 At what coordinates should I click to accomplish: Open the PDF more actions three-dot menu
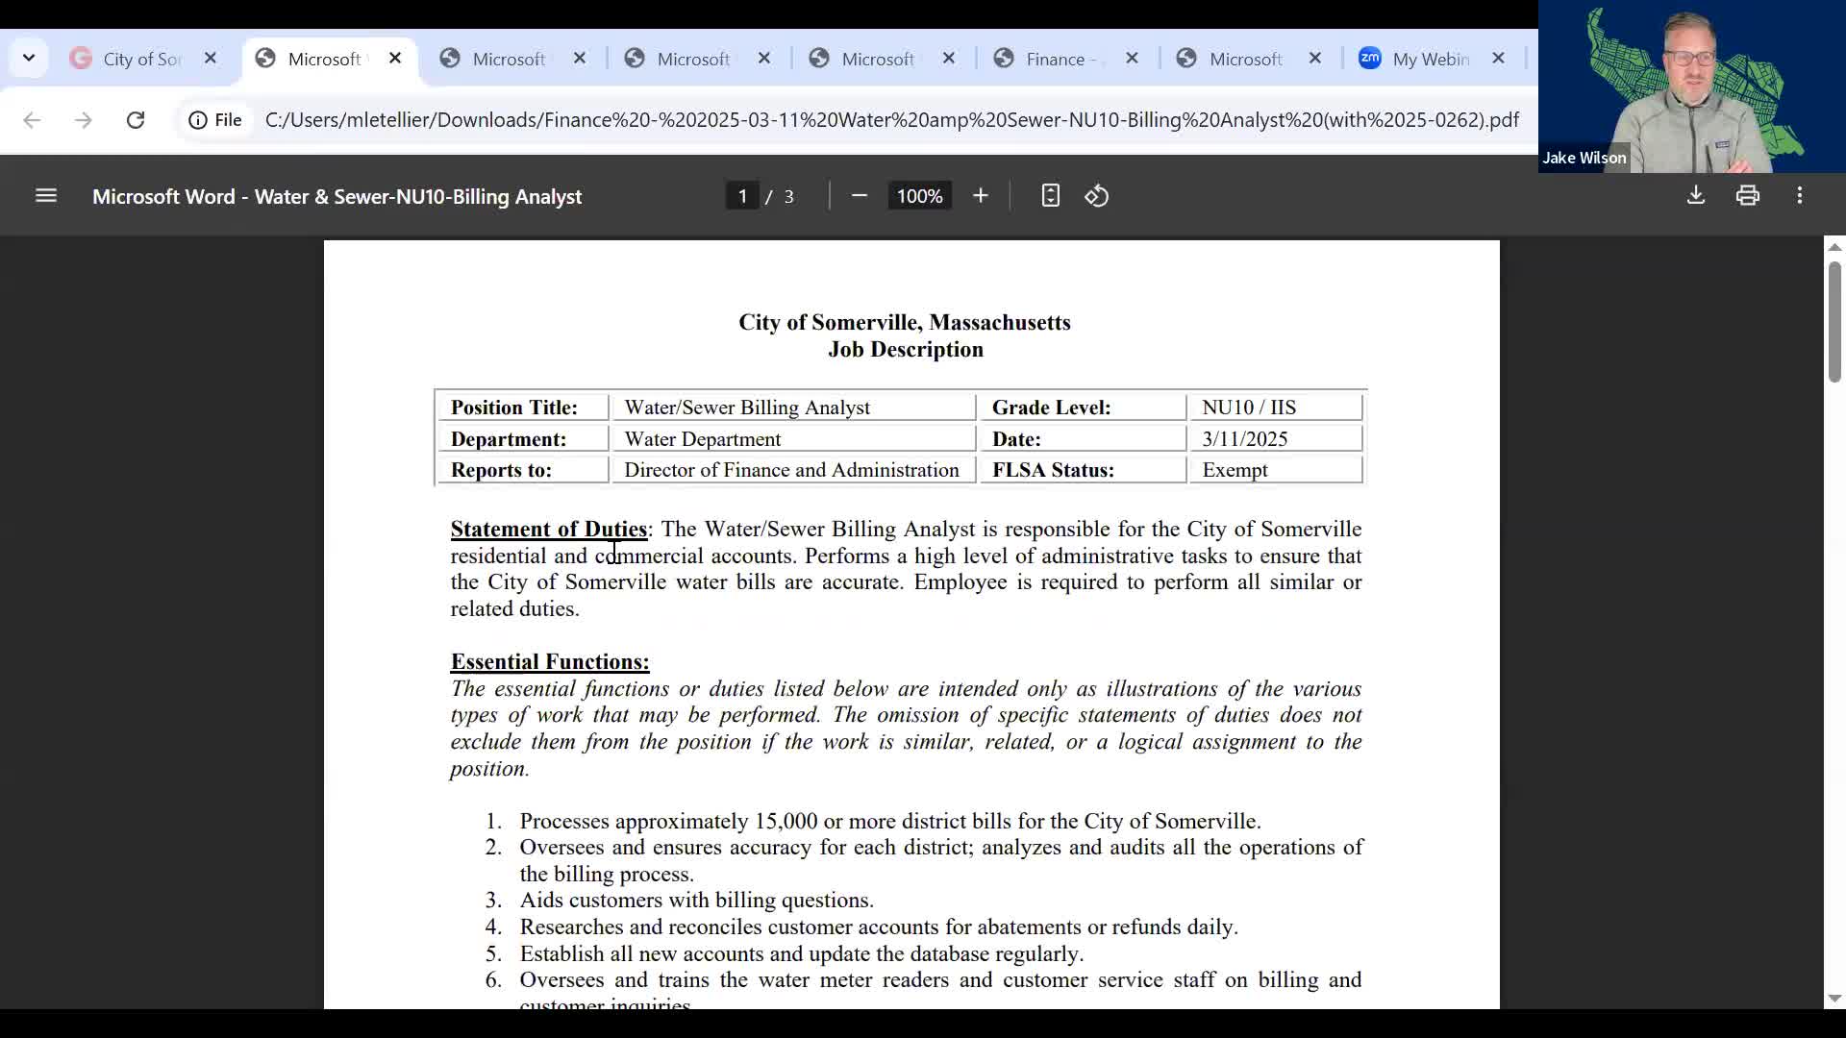tap(1799, 195)
